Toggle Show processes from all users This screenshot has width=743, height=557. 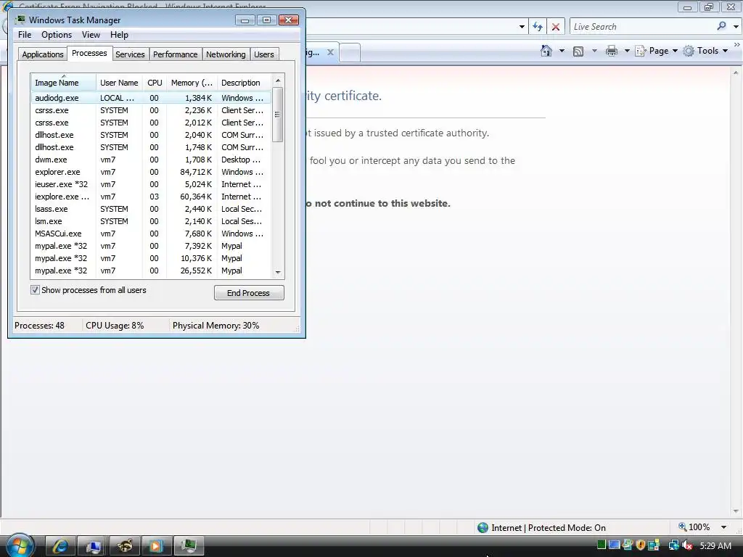pyautogui.click(x=35, y=290)
